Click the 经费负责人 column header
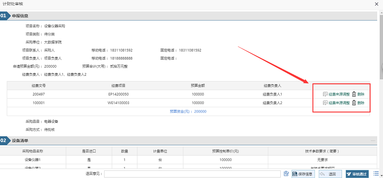The height and width of the screenshot is (178, 383). point(273,86)
